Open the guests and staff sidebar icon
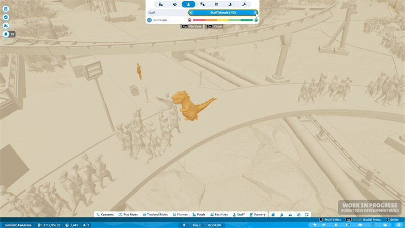The height and width of the screenshot is (228, 405). pyautogui.click(x=6, y=26)
